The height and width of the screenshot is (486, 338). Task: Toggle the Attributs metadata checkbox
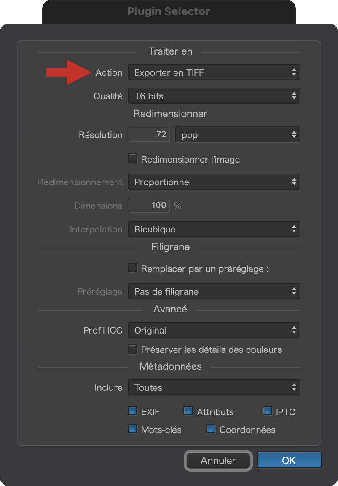coord(188,411)
